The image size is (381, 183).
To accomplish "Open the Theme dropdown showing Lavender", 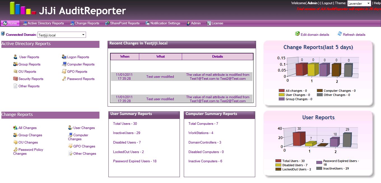I will pyautogui.click(x=359, y=3).
